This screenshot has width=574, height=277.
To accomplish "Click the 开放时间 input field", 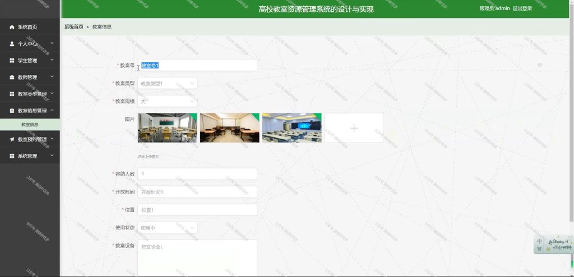I will tap(197, 192).
